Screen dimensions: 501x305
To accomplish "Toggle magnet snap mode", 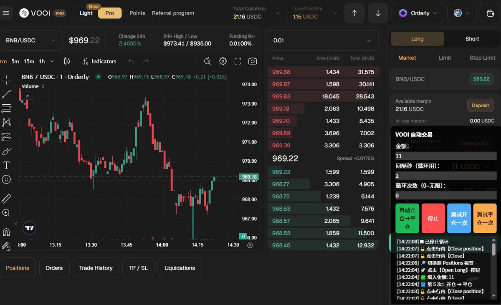I will (6, 232).
